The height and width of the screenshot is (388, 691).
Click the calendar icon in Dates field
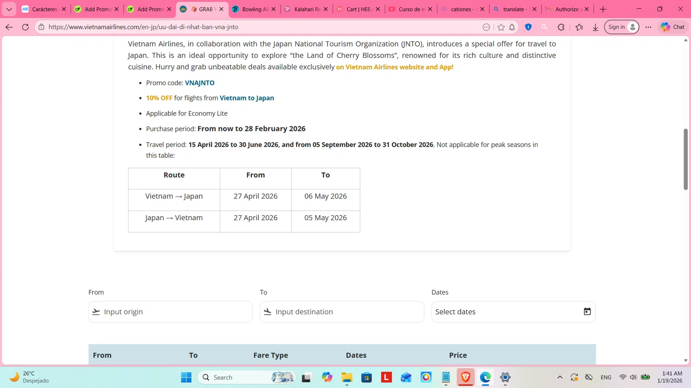pos(587,312)
